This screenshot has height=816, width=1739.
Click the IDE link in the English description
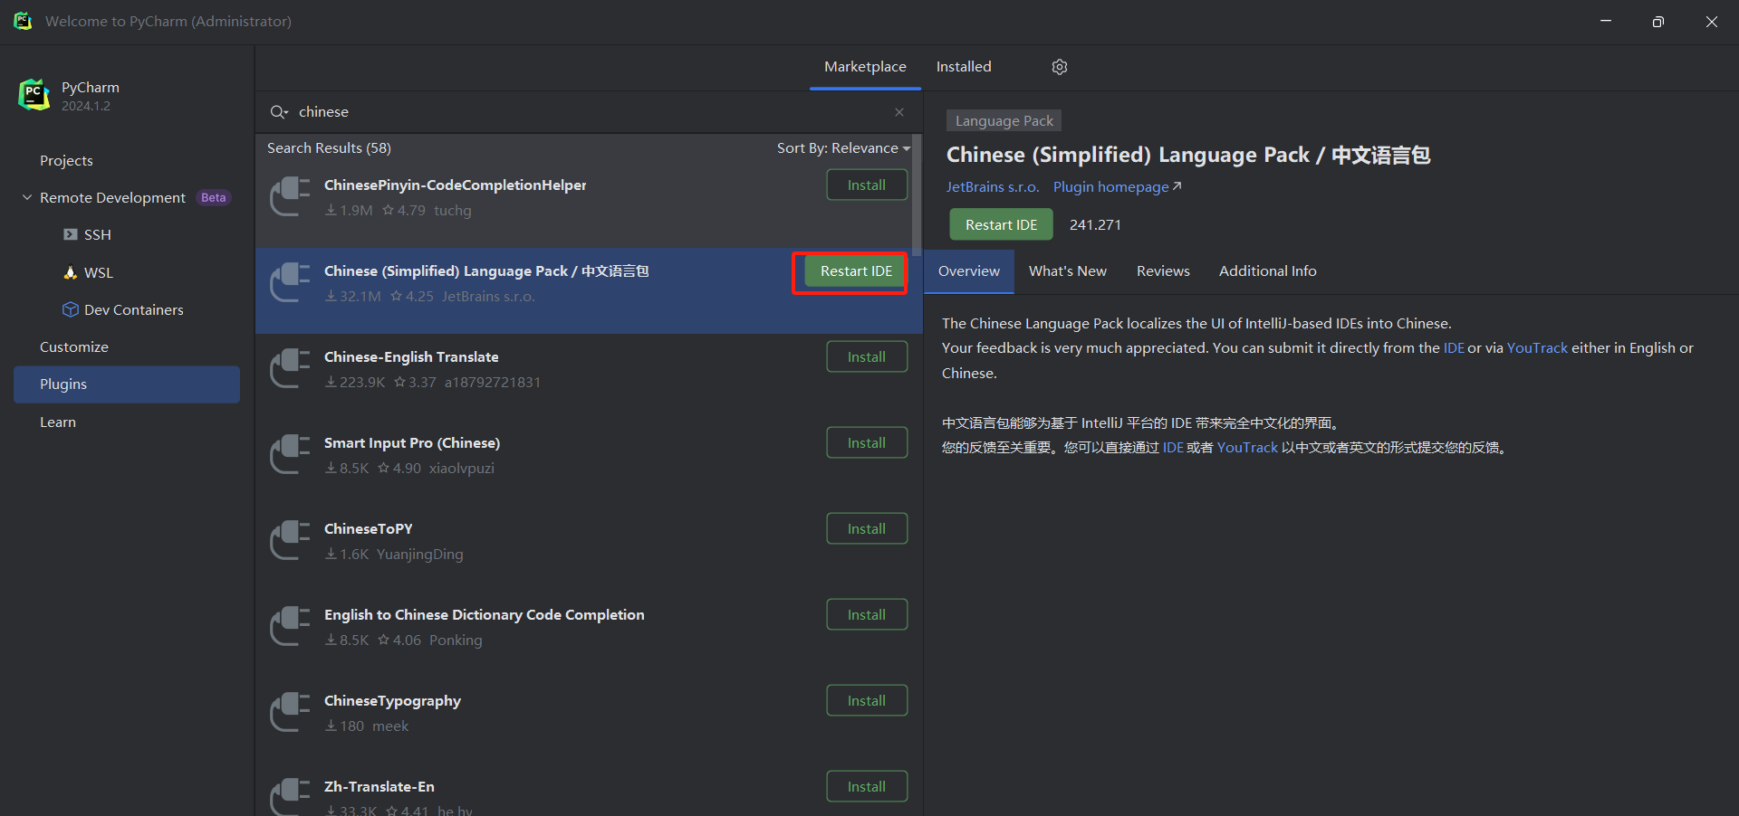1453,348
